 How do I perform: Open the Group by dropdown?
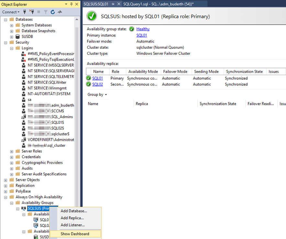[x=97, y=95]
